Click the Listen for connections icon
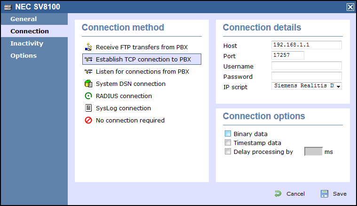Image resolution: width=357 pixels, height=206 pixels. (x=88, y=72)
